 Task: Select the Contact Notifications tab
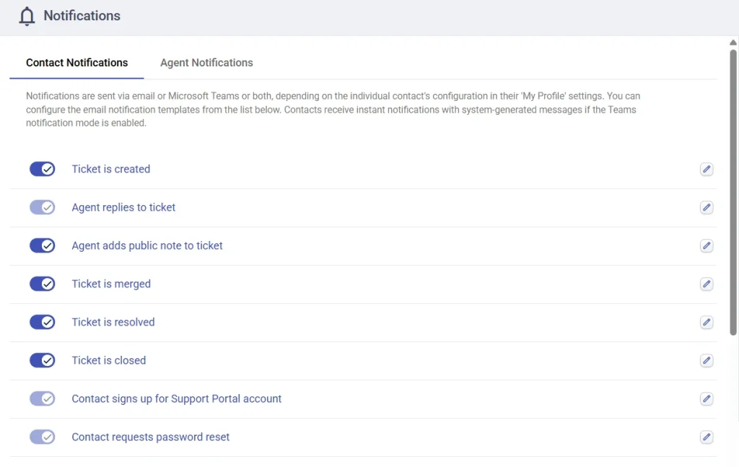pos(76,63)
